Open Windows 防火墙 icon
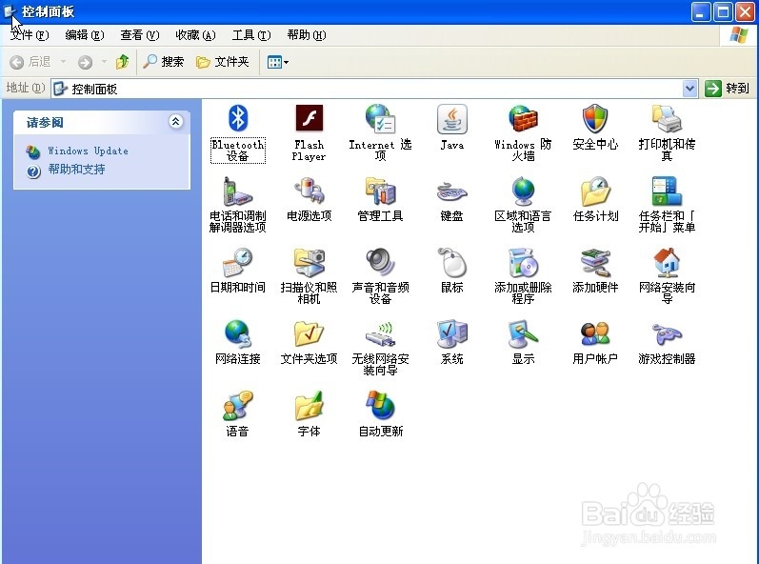 pyautogui.click(x=523, y=118)
